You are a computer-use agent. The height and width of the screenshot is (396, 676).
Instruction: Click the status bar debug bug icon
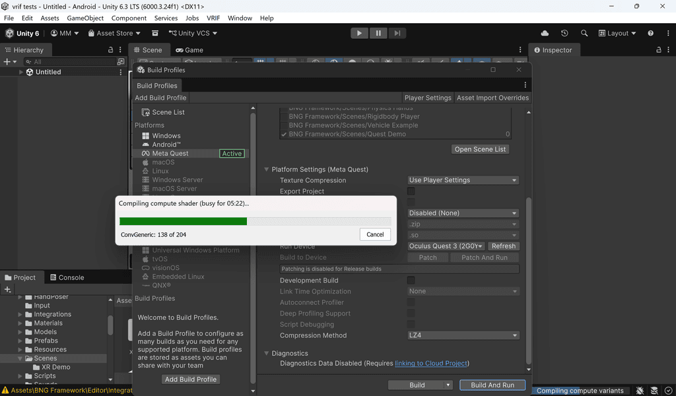point(640,391)
